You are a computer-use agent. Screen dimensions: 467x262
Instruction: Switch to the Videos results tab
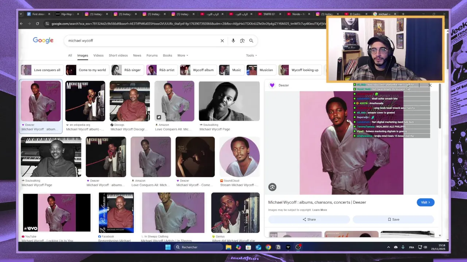point(98,55)
